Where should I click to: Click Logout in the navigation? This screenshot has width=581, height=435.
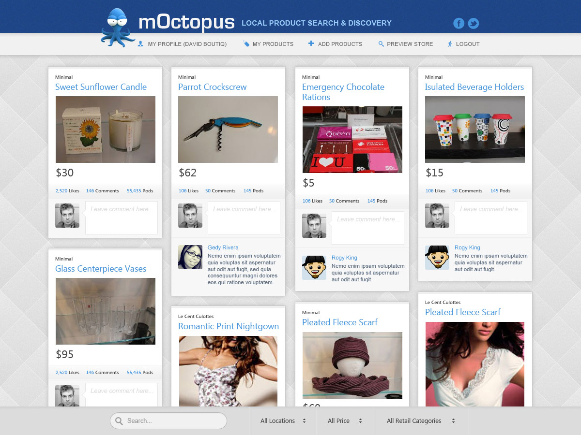coord(468,44)
